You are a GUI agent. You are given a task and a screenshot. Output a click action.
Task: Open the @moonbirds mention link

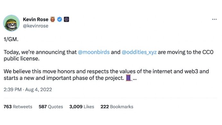(94, 52)
